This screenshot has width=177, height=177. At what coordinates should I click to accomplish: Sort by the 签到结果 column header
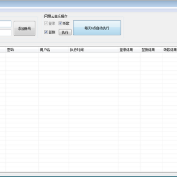click(151, 50)
